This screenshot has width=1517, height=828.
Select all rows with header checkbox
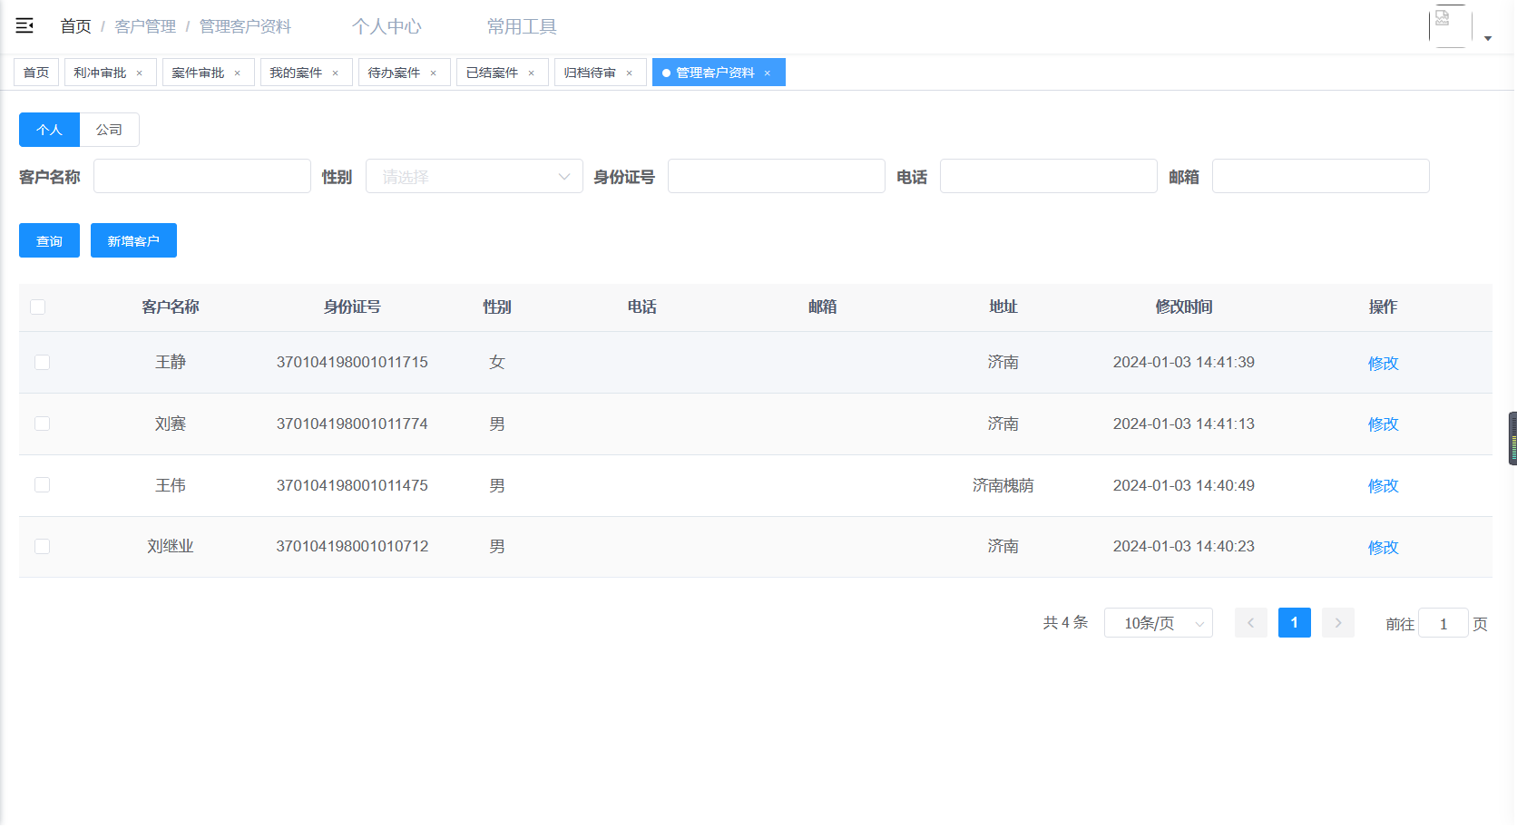pos(37,307)
